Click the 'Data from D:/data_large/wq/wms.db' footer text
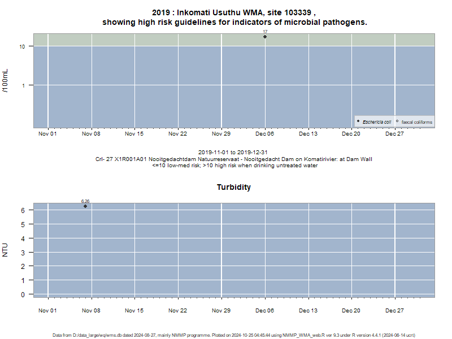Image resolution: width=452 pixels, height=339 pixels. click(x=234, y=335)
